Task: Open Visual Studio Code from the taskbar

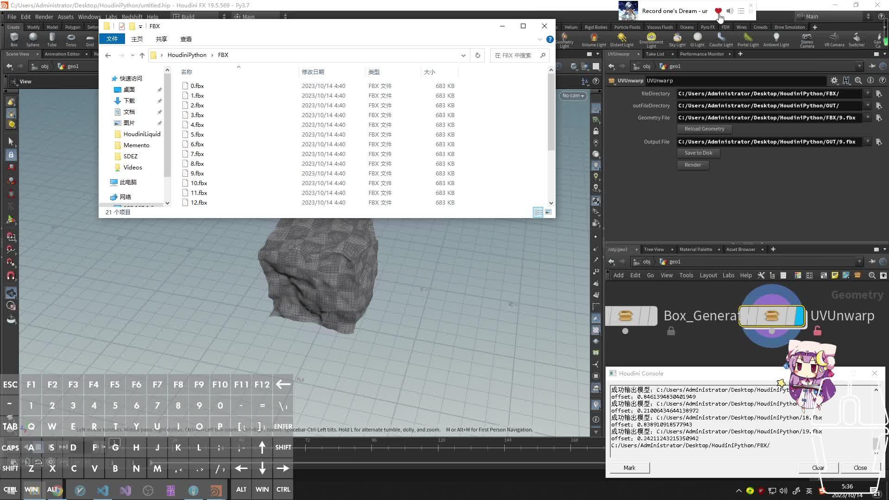Action: click(103, 489)
